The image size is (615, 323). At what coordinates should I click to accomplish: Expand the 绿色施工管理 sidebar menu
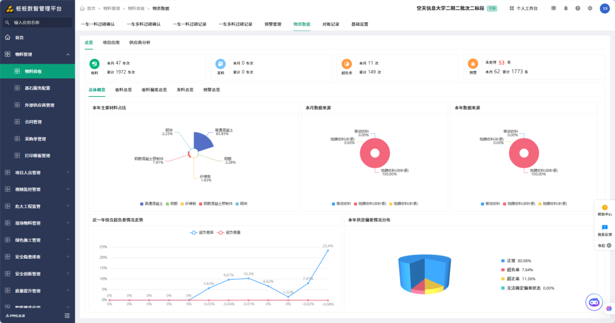pyautogui.click(x=68, y=239)
